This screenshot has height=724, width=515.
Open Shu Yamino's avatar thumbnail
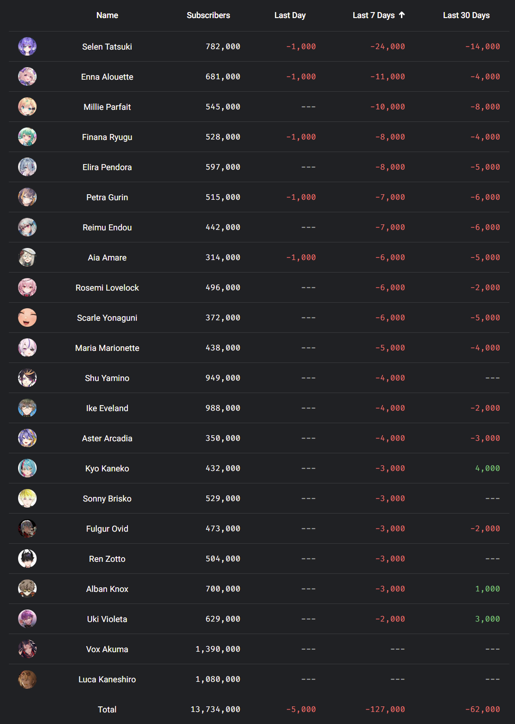pos(27,378)
